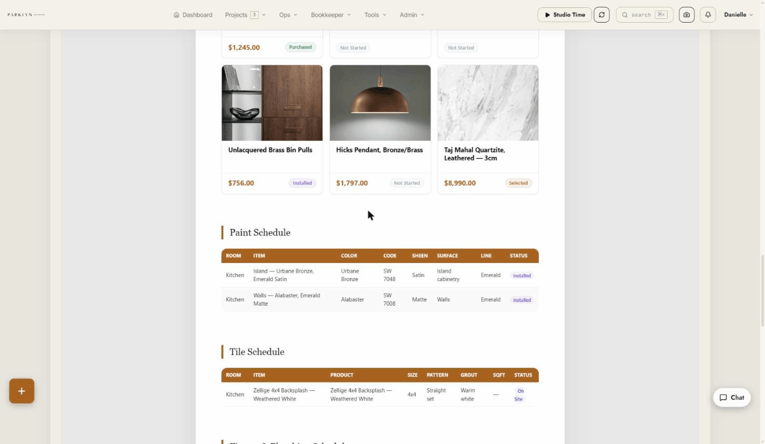Click the $1,797.00 price
Image resolution: width=765 pixels, height=444 pixels.
(352, 183)
